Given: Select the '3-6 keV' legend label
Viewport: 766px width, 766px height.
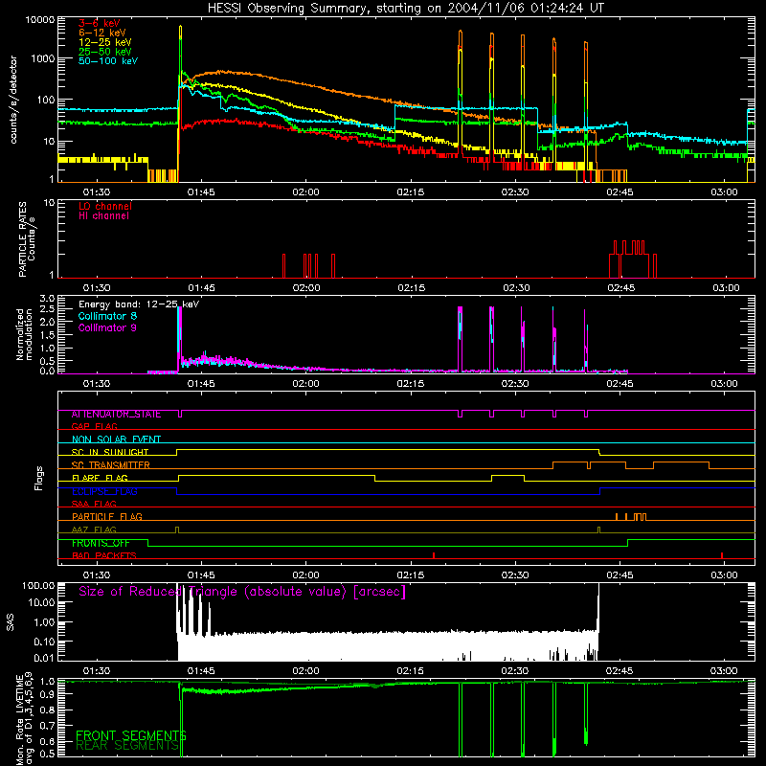Looking at the screenshot, I should point(100,23).
